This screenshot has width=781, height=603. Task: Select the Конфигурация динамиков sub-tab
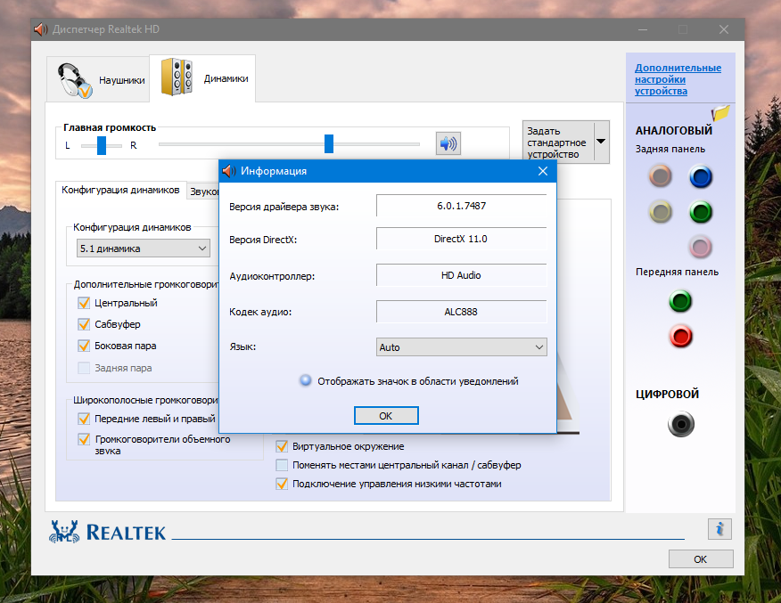coord(120,190)
